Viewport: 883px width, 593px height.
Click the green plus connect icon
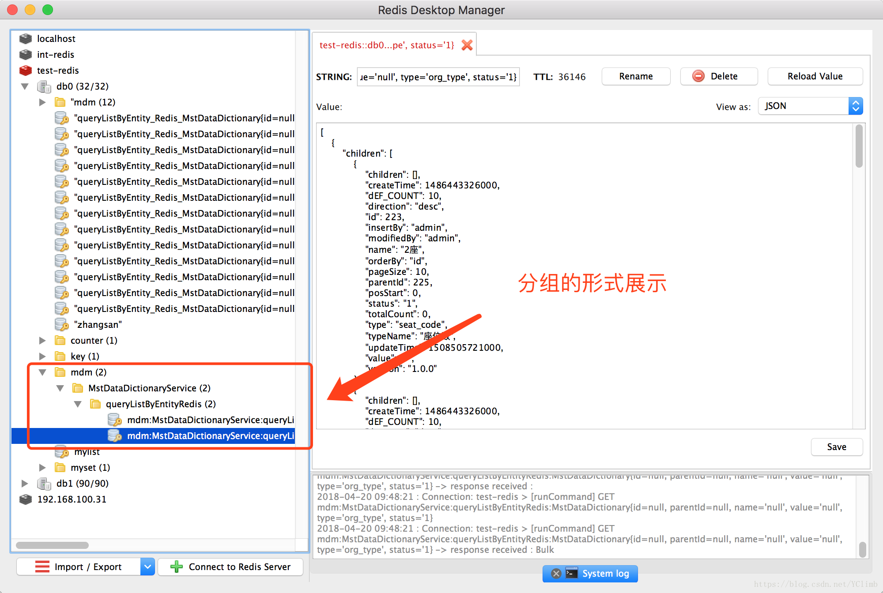click(177, 567)
